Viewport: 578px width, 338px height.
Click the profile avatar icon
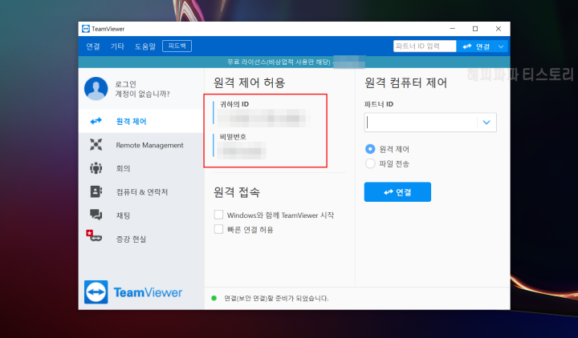pyautogui.click(x=96, y=89)
